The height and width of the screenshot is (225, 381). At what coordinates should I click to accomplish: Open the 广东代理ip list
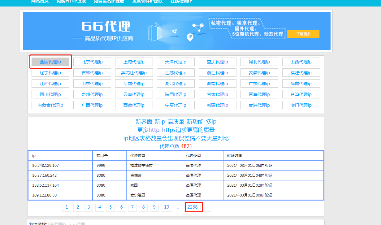coord(259,83)
